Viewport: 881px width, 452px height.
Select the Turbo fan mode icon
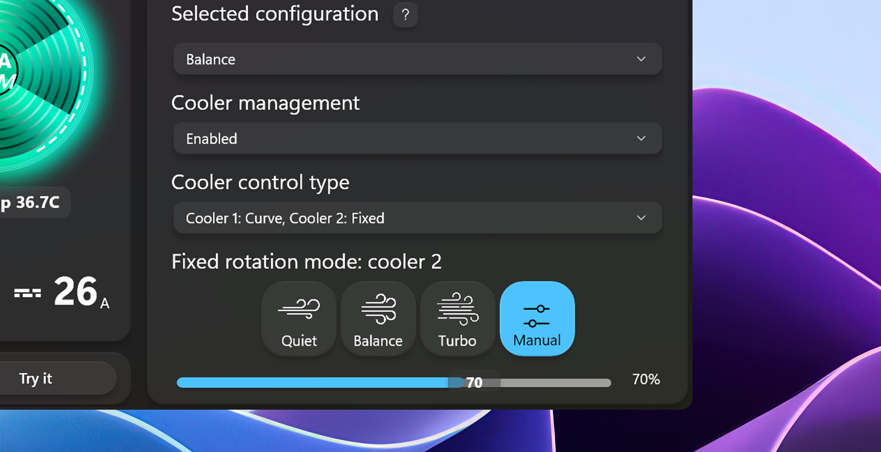tap(458, 309)
